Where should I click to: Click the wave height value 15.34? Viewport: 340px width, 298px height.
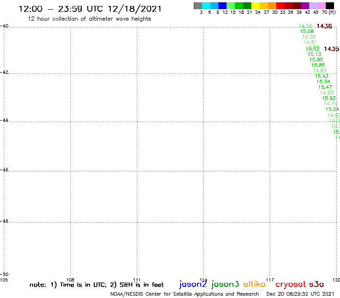pyautogui.click(x=323, y=82)
